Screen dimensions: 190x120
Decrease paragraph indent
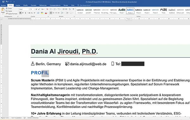click(x=63, y=9)
